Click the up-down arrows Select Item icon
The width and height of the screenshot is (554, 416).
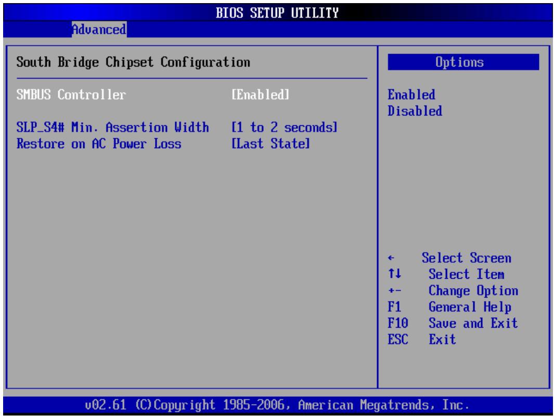[x=394, y=274]
